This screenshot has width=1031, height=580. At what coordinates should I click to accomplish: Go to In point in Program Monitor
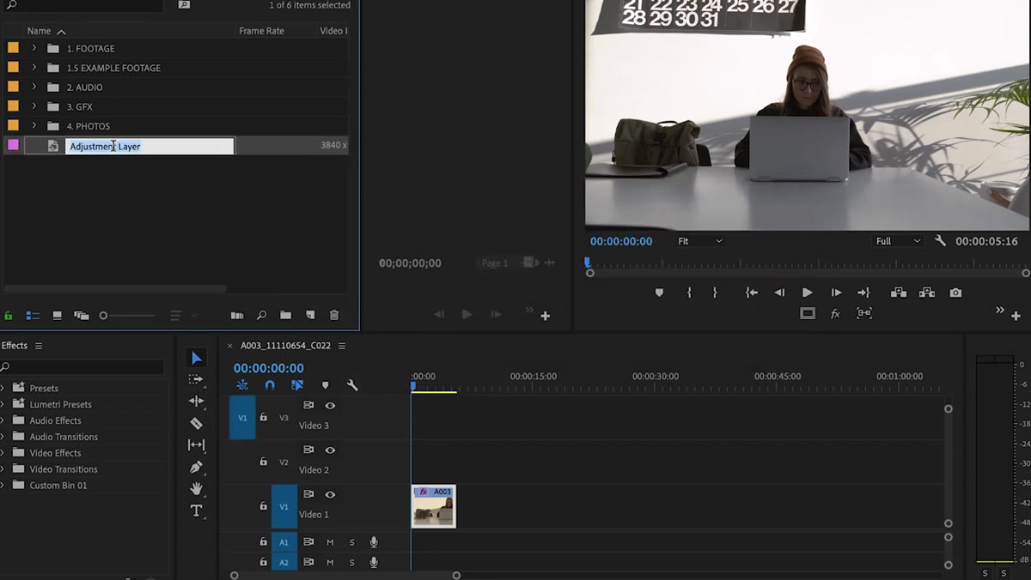click(x=751, y=293)
